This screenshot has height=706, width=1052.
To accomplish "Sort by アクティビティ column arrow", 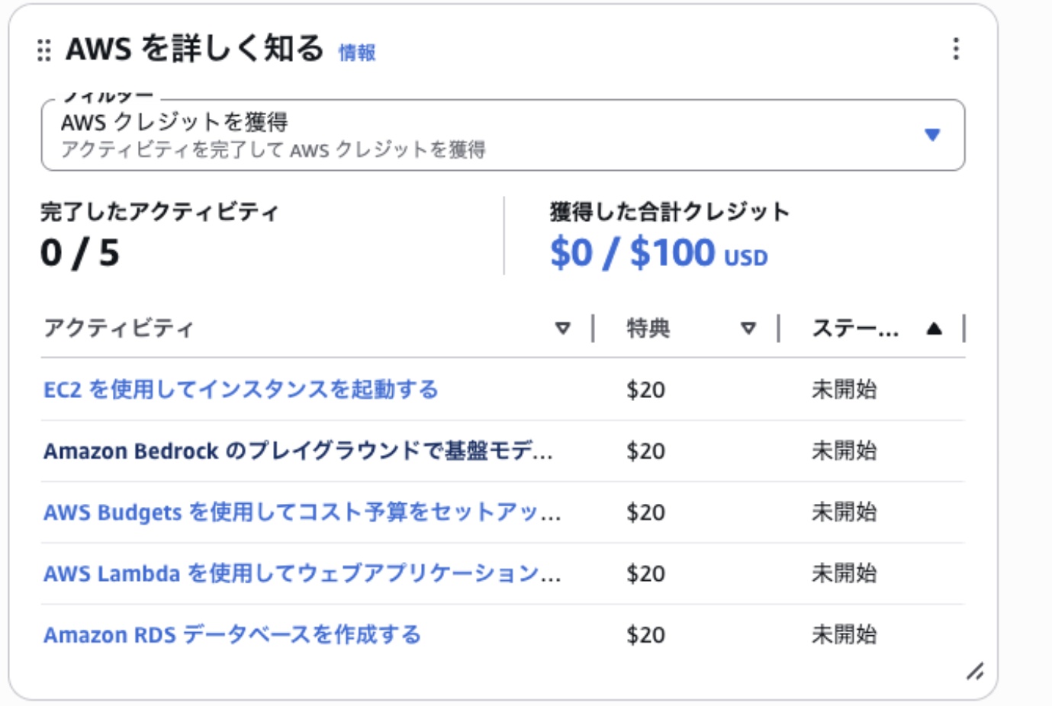I will [x=562, y=329].
